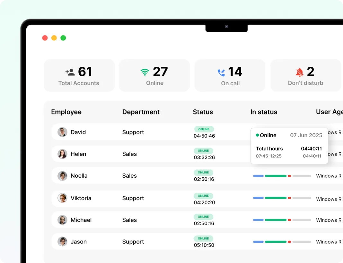This screenshot has width=343, height=263.
Task: Expand the In status column options
Action: coord(264,112)
